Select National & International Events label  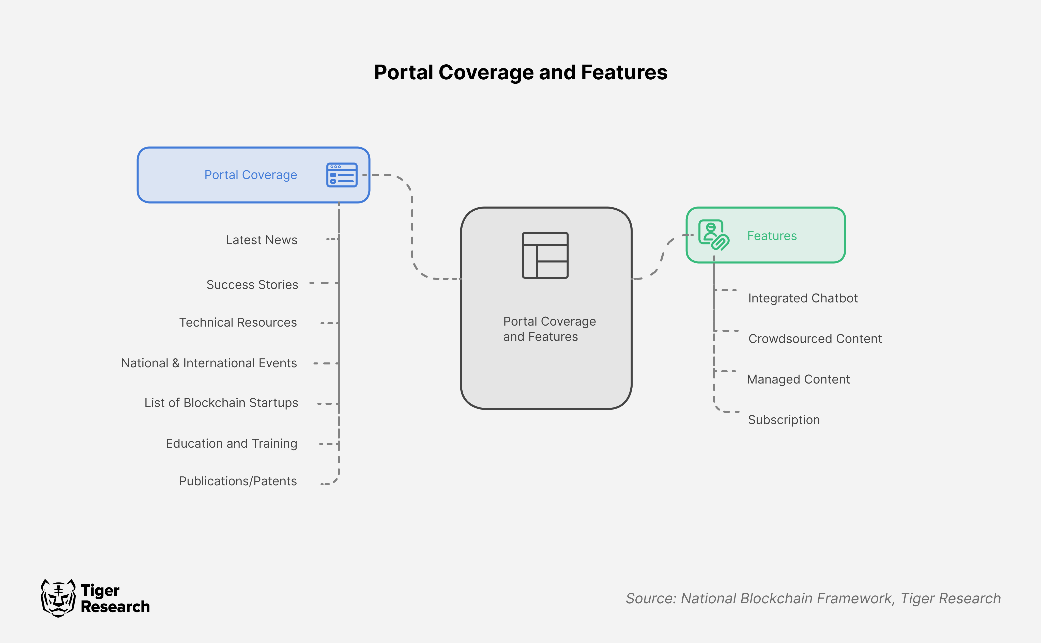(x=209, y=363)
